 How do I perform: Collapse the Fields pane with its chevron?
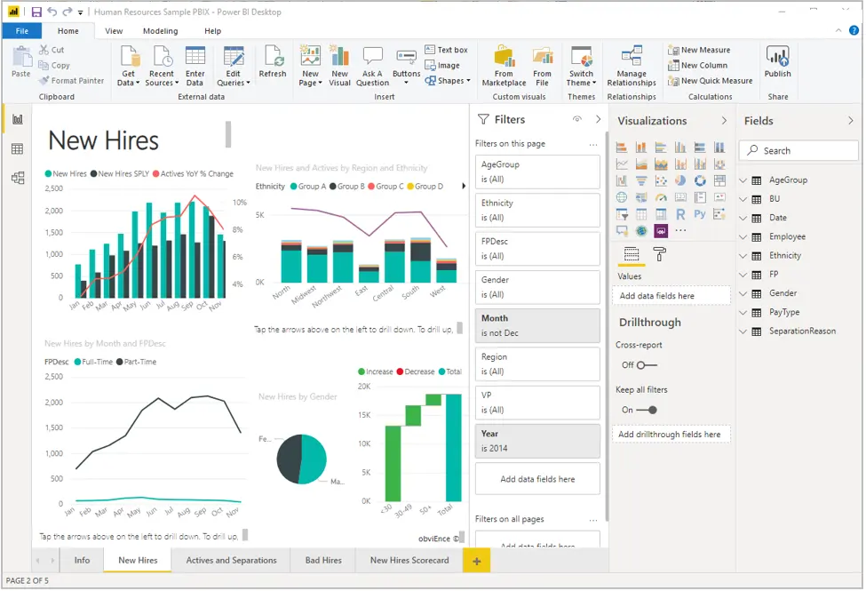point(851,121)
